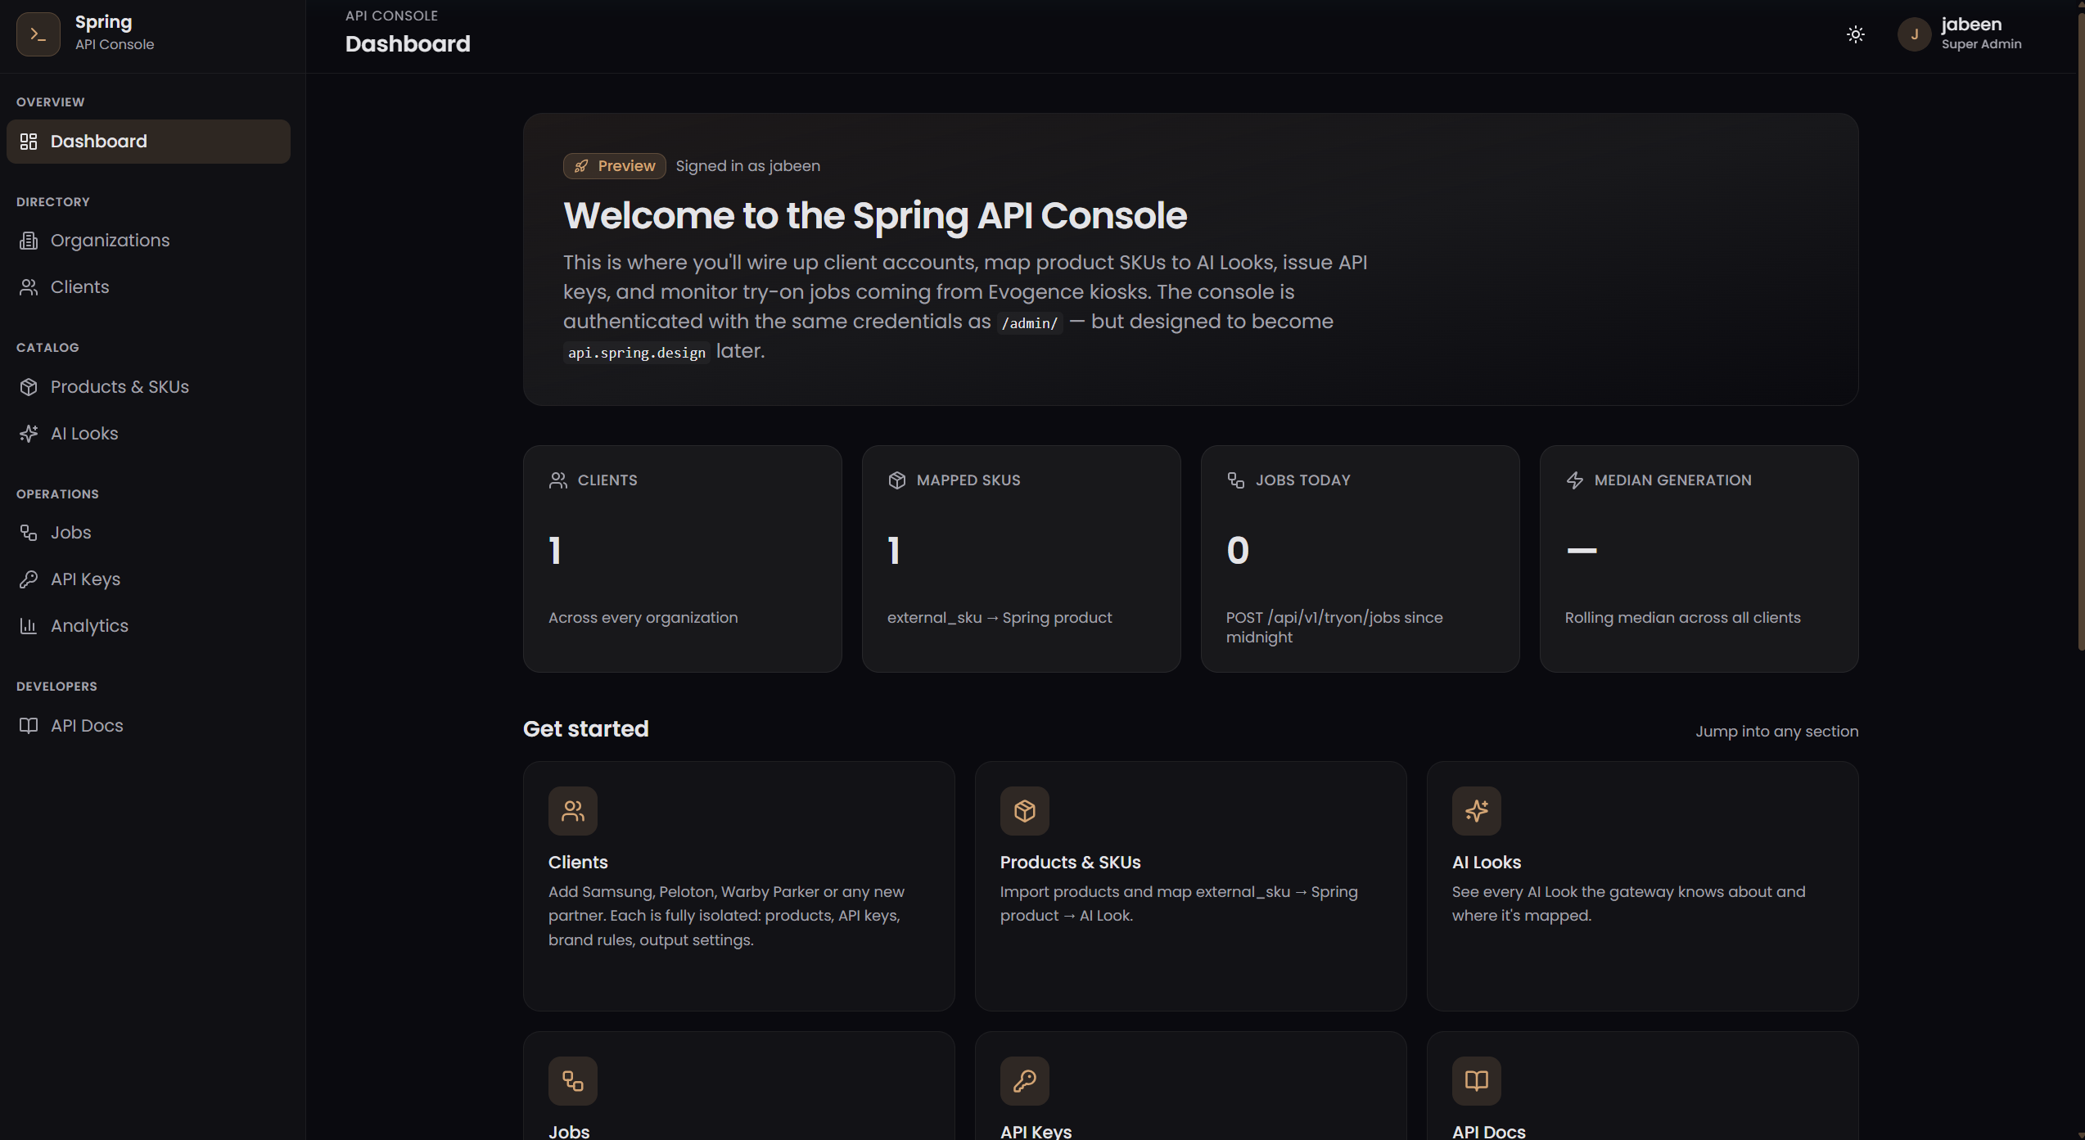Open the jabeen user avatar
The height and width of the screenshot is (1140, 2085).
point(1914,34)
